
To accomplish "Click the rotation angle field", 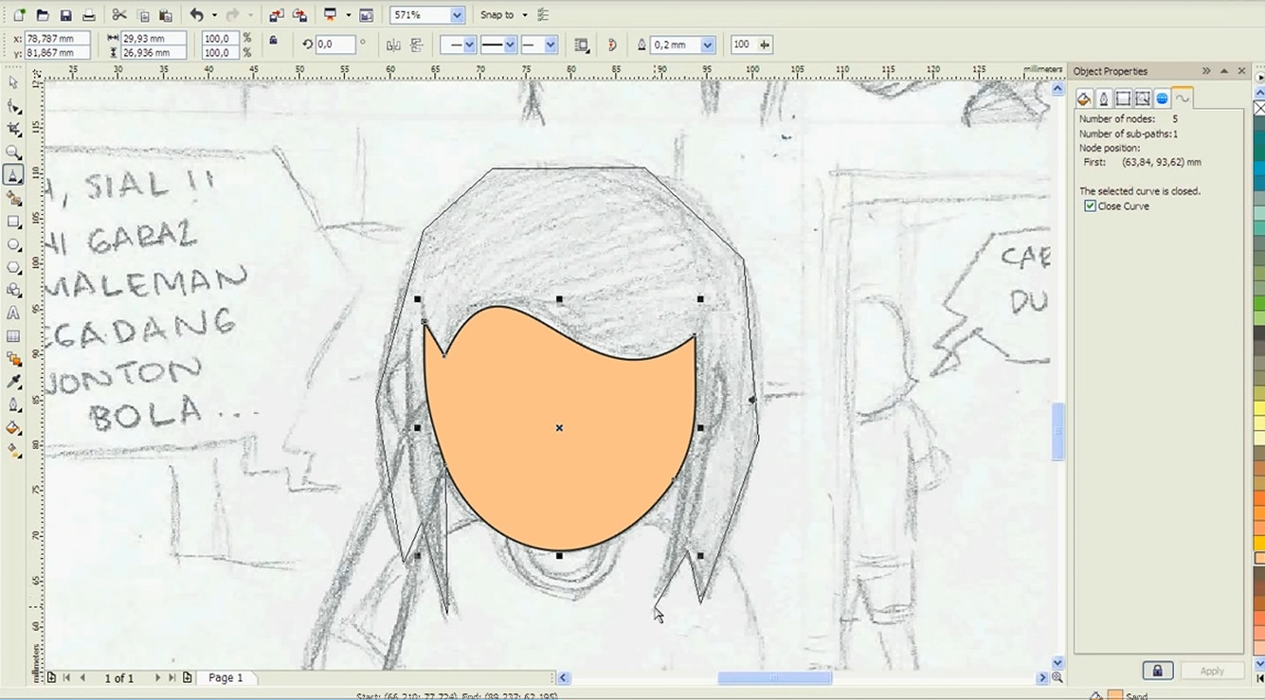I will tap(335, 45).
